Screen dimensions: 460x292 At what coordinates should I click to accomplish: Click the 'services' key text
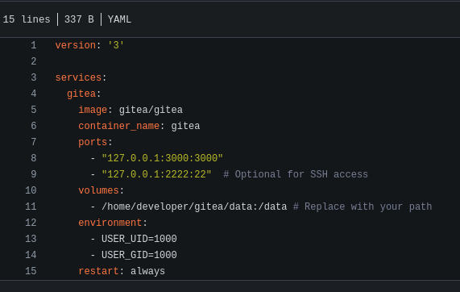click(x=78, y=77)
